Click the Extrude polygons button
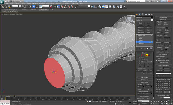Viewport: 173px width, 105px height. click(x=139, y=84)
